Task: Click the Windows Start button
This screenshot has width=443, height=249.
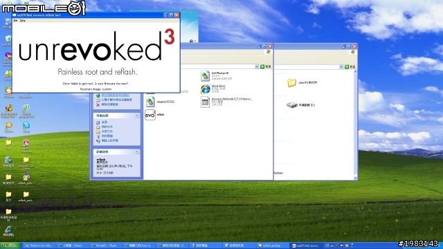Action: click(10, 246)
